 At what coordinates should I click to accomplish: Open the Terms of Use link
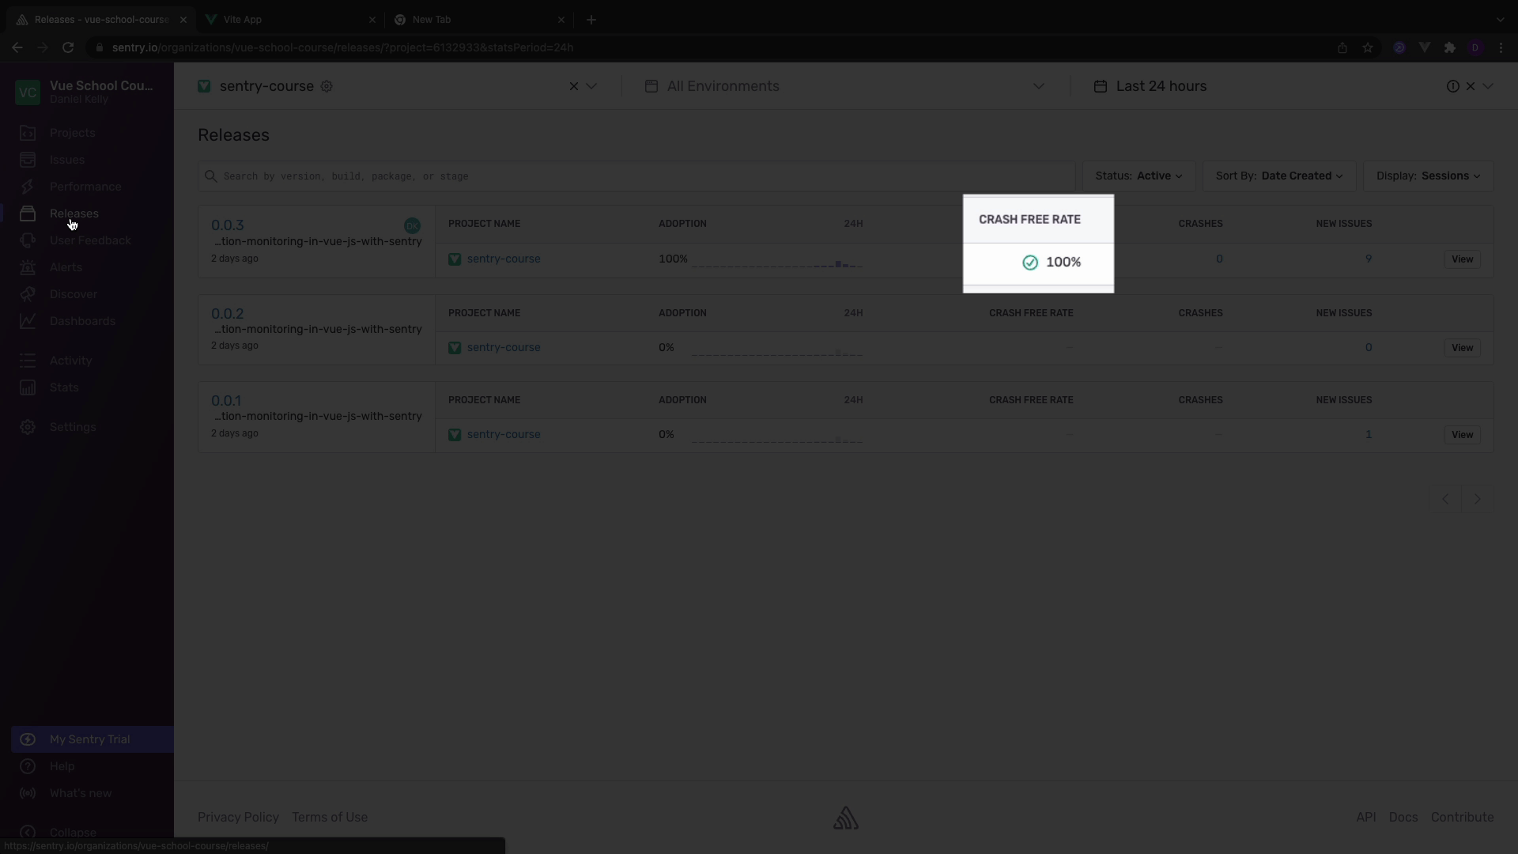[330, 818]
